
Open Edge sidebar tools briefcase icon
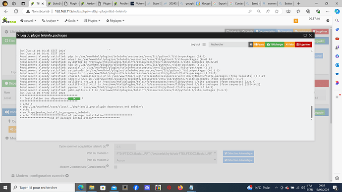click(x=337, y=38)
